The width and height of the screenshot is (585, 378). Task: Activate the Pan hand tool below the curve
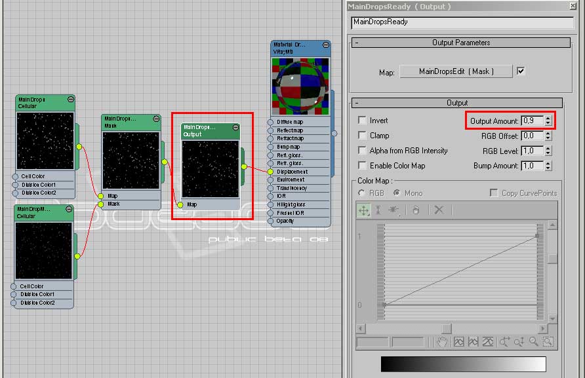point(442,342)
